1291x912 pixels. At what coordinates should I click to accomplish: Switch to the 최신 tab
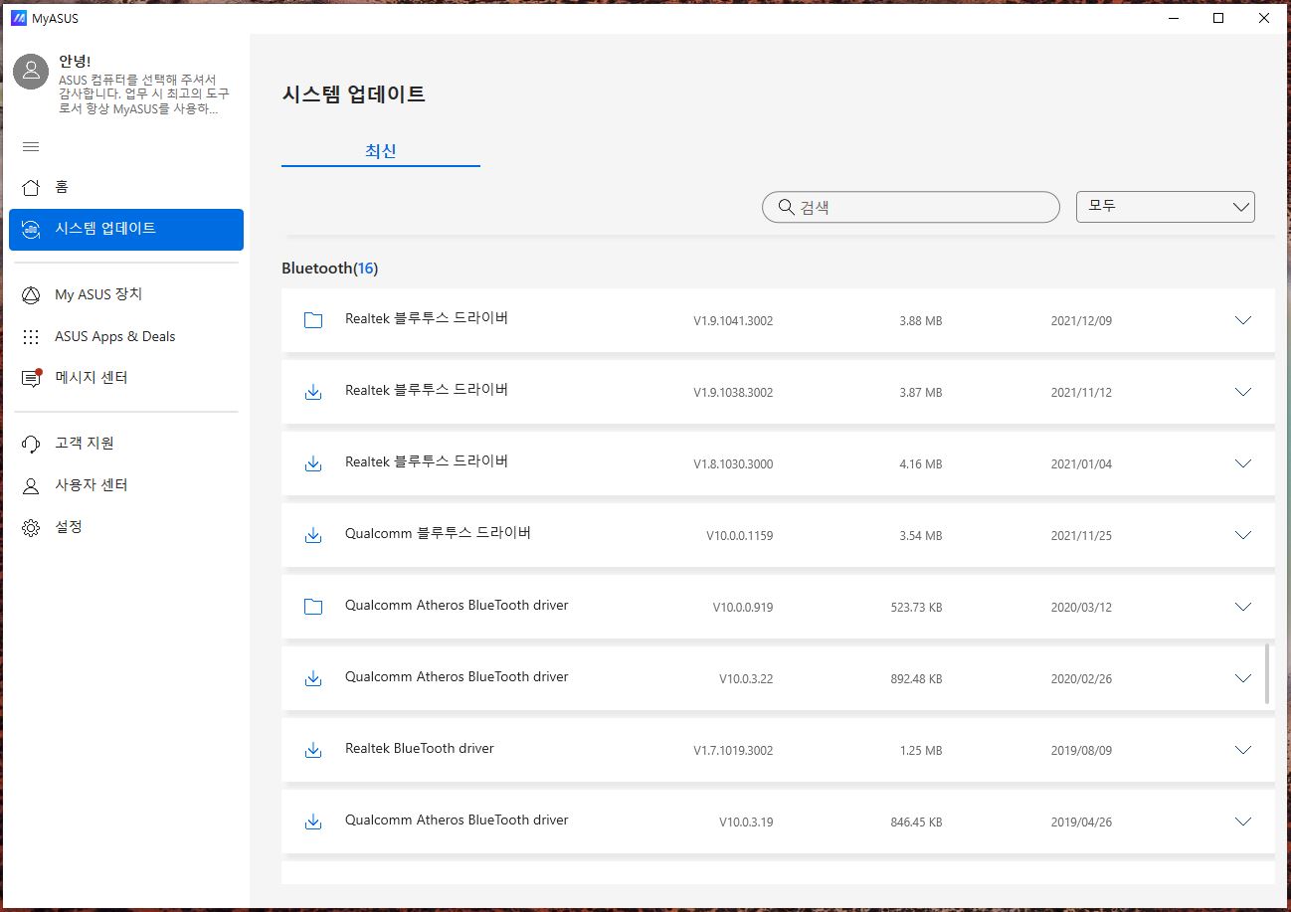[381, 151]
